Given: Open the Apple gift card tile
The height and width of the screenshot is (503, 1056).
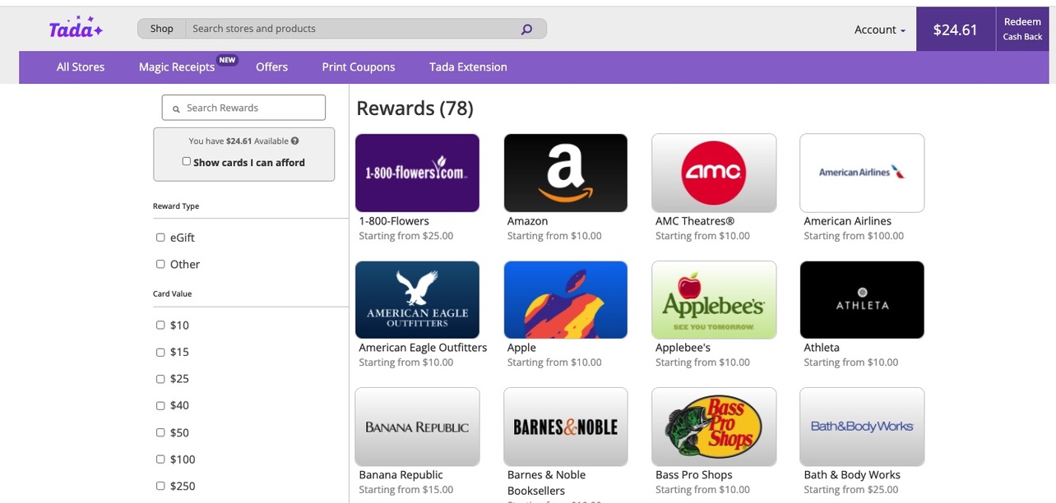Looking at the screenshot, I should click(565, 299).
